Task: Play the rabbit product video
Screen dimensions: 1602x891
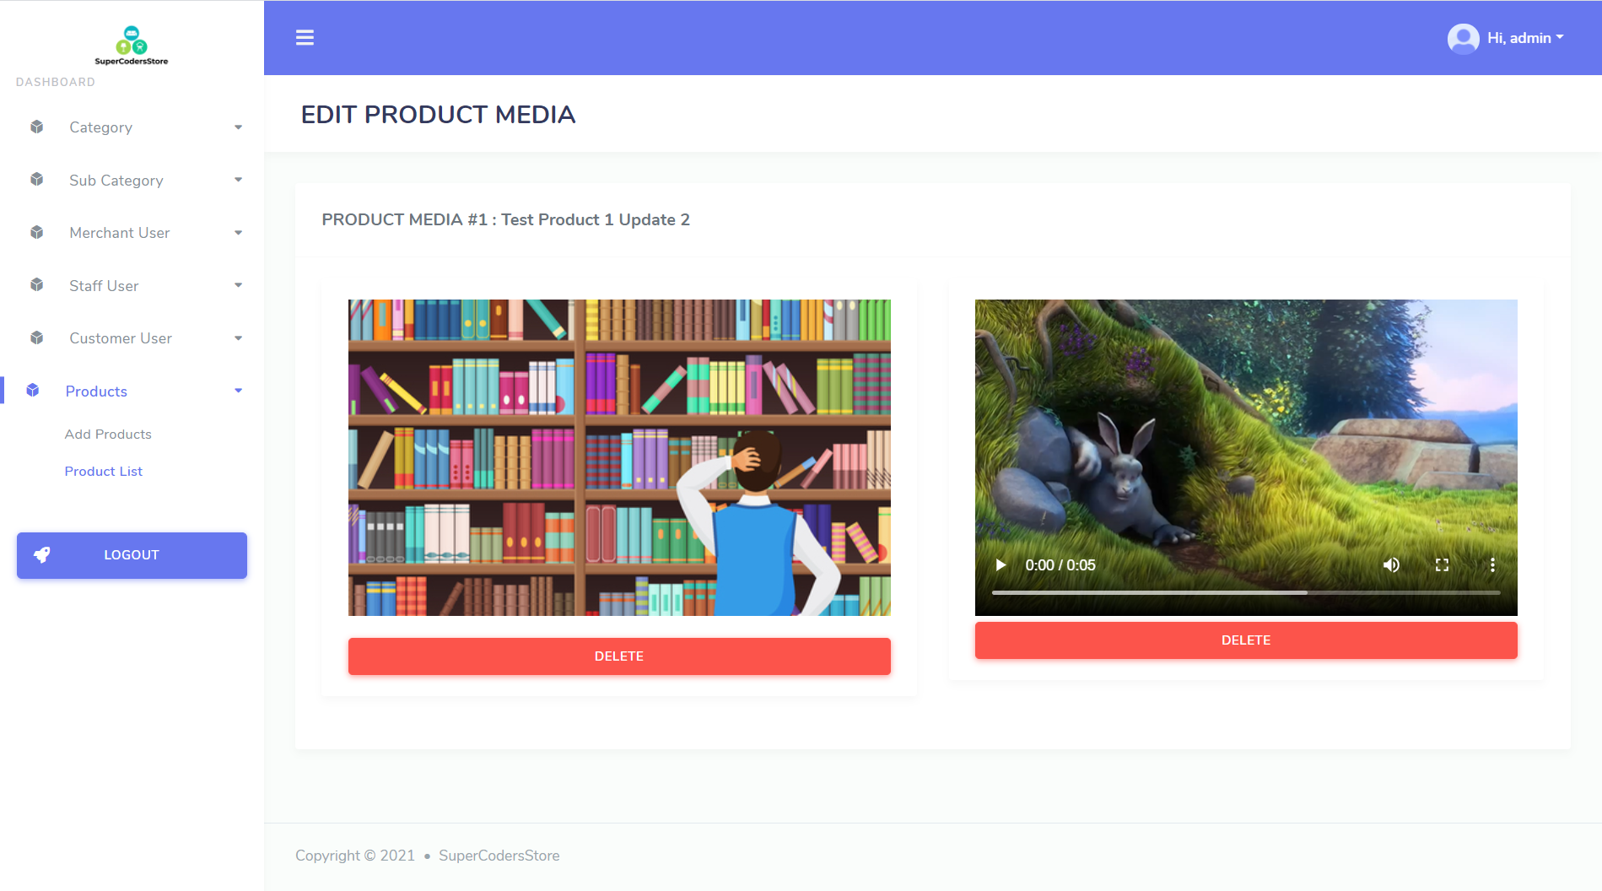Action: pos(1001,564)
